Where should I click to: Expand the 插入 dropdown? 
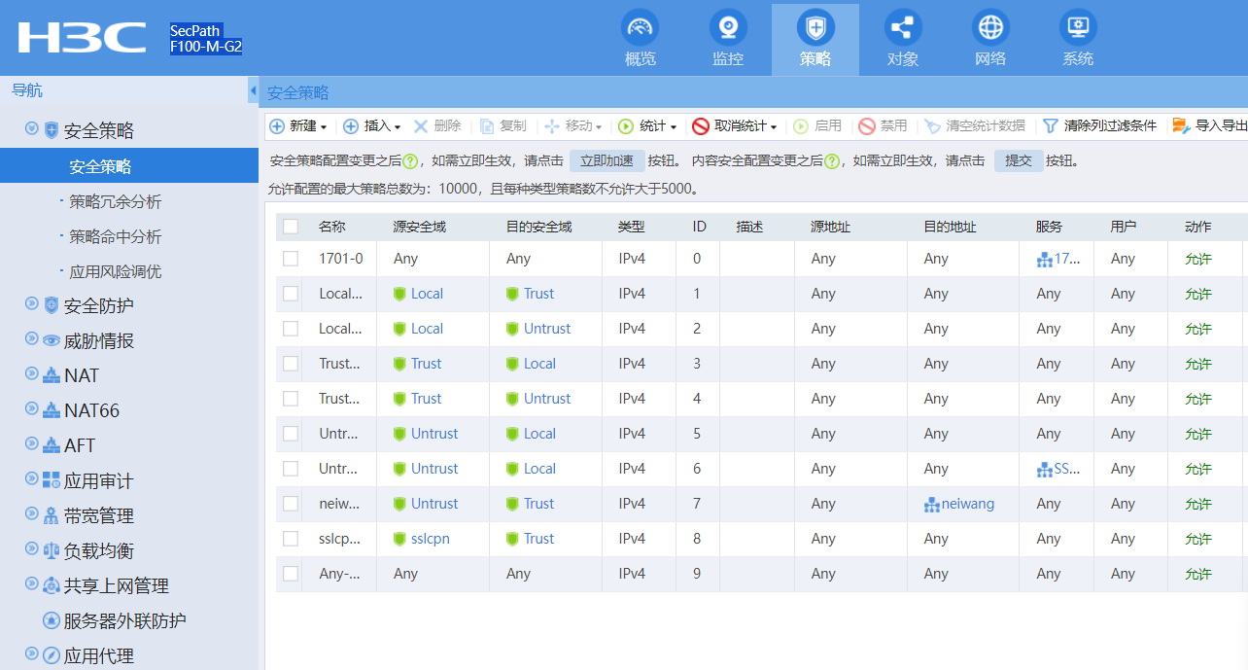click(x=372, y=126)
